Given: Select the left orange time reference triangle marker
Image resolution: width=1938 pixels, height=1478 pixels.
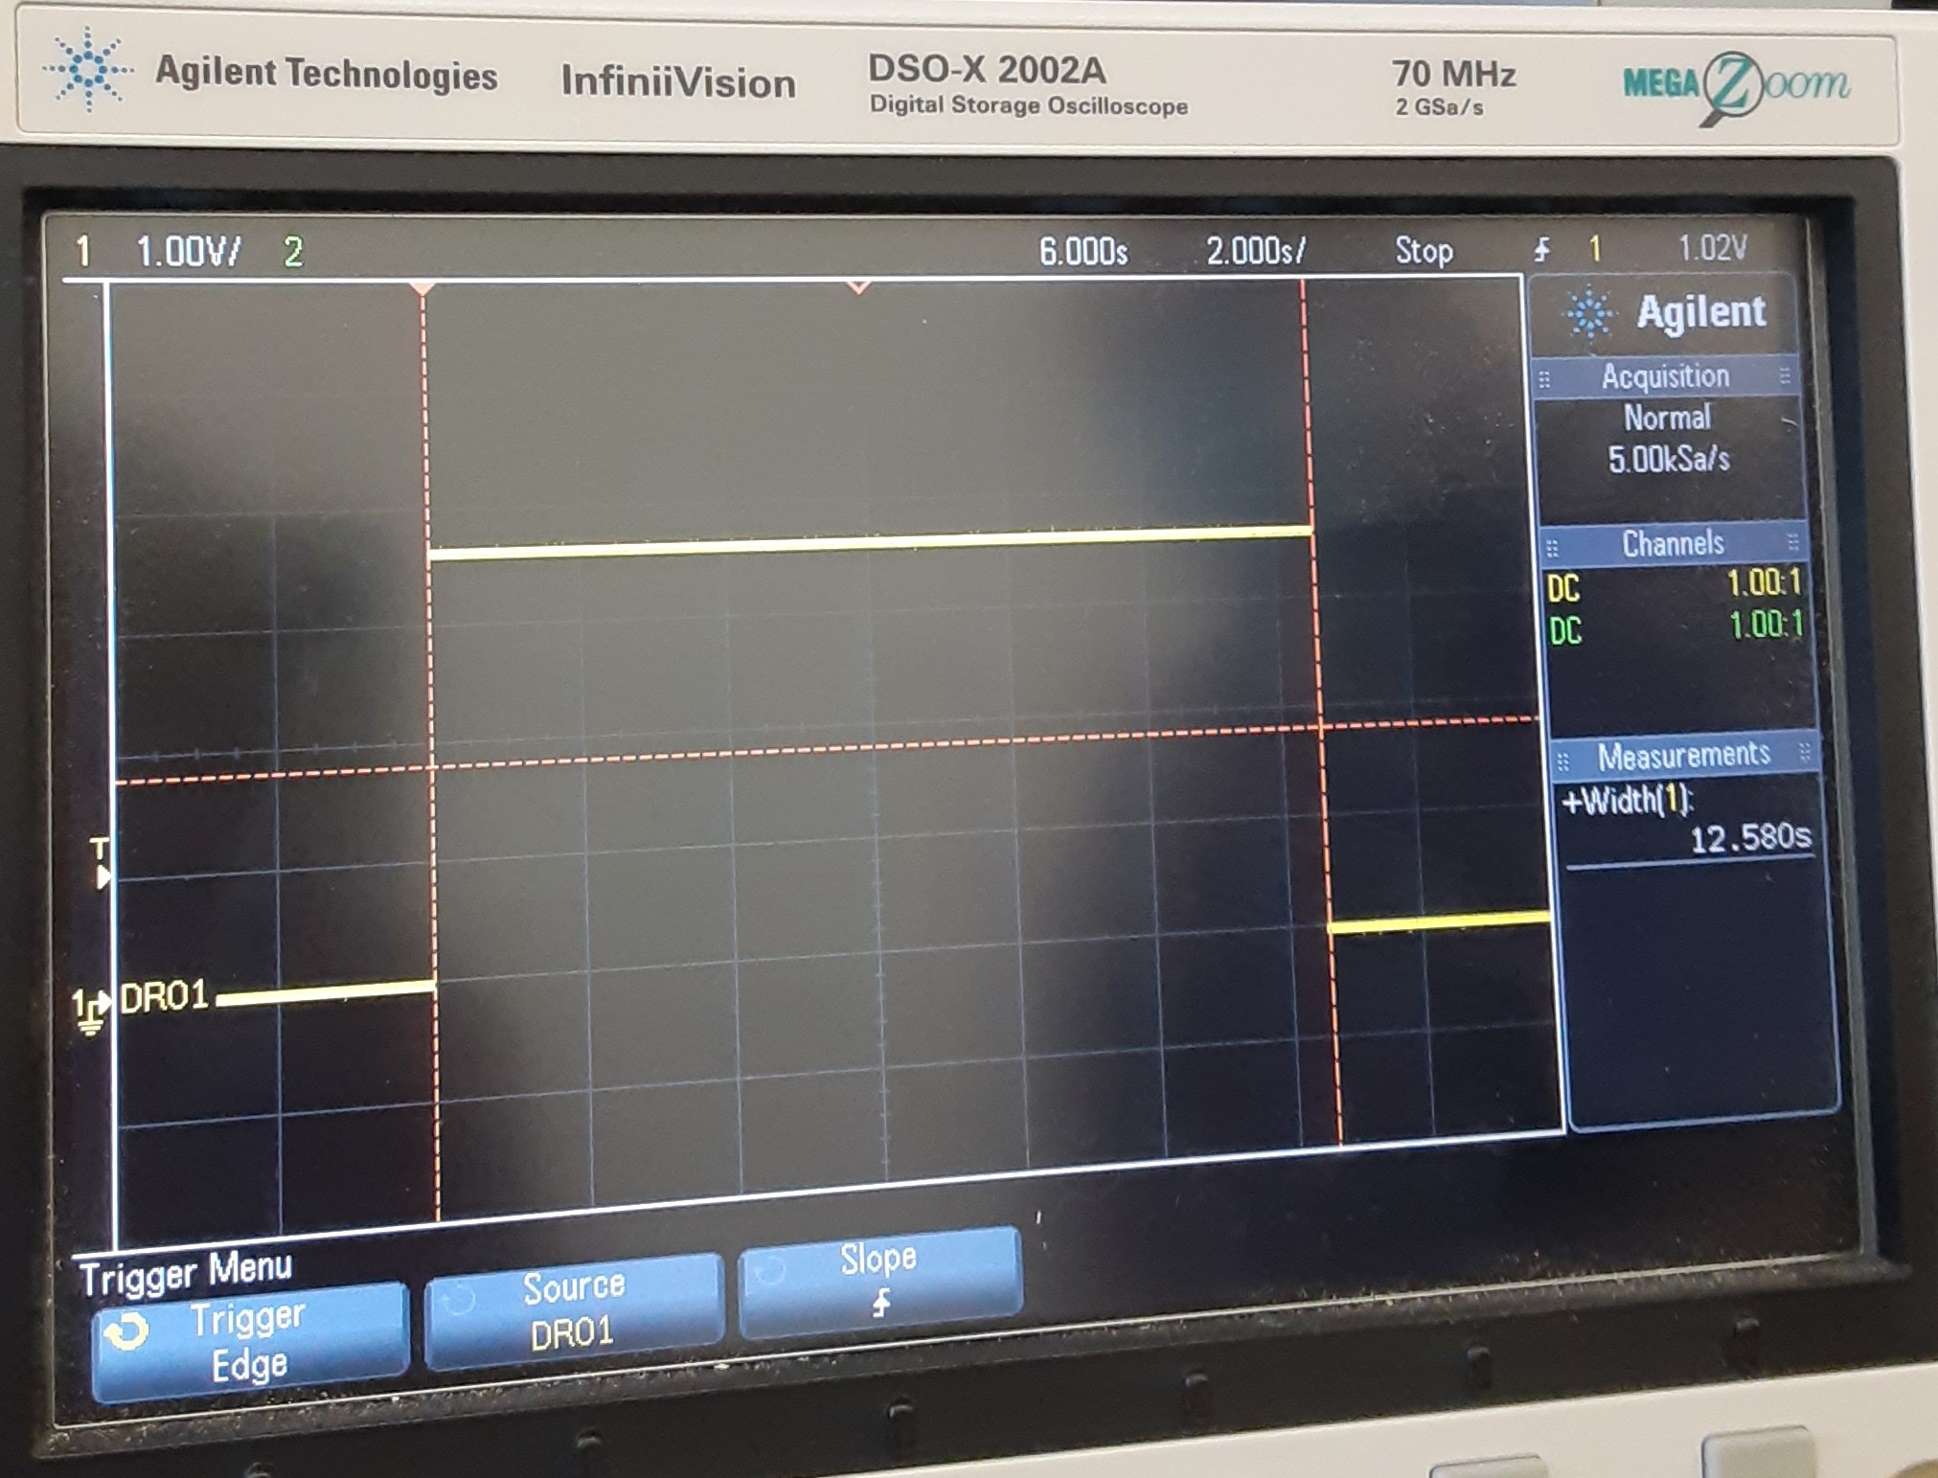Looking at the screenshot, I should (x=422, y=288).
